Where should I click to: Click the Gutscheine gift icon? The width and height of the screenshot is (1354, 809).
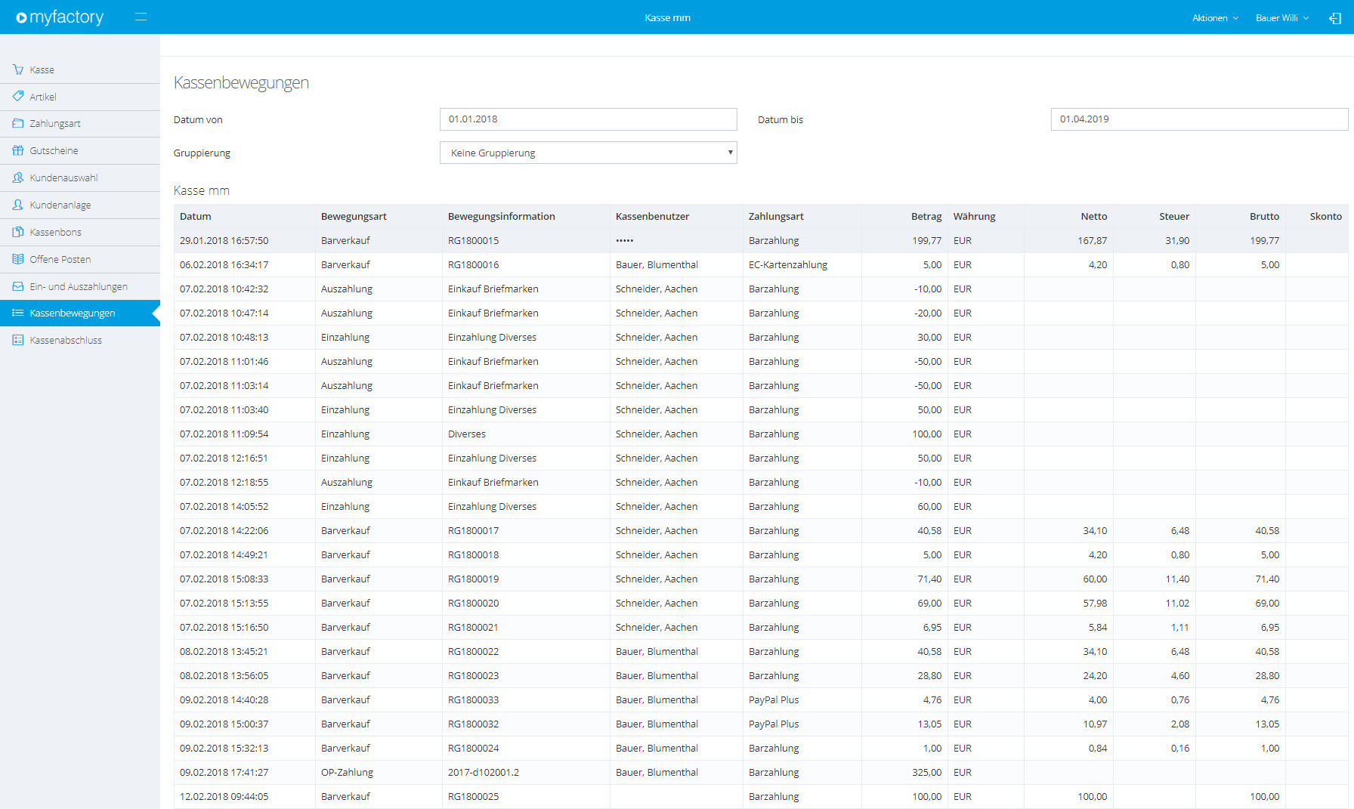click(x=18, y=150)
